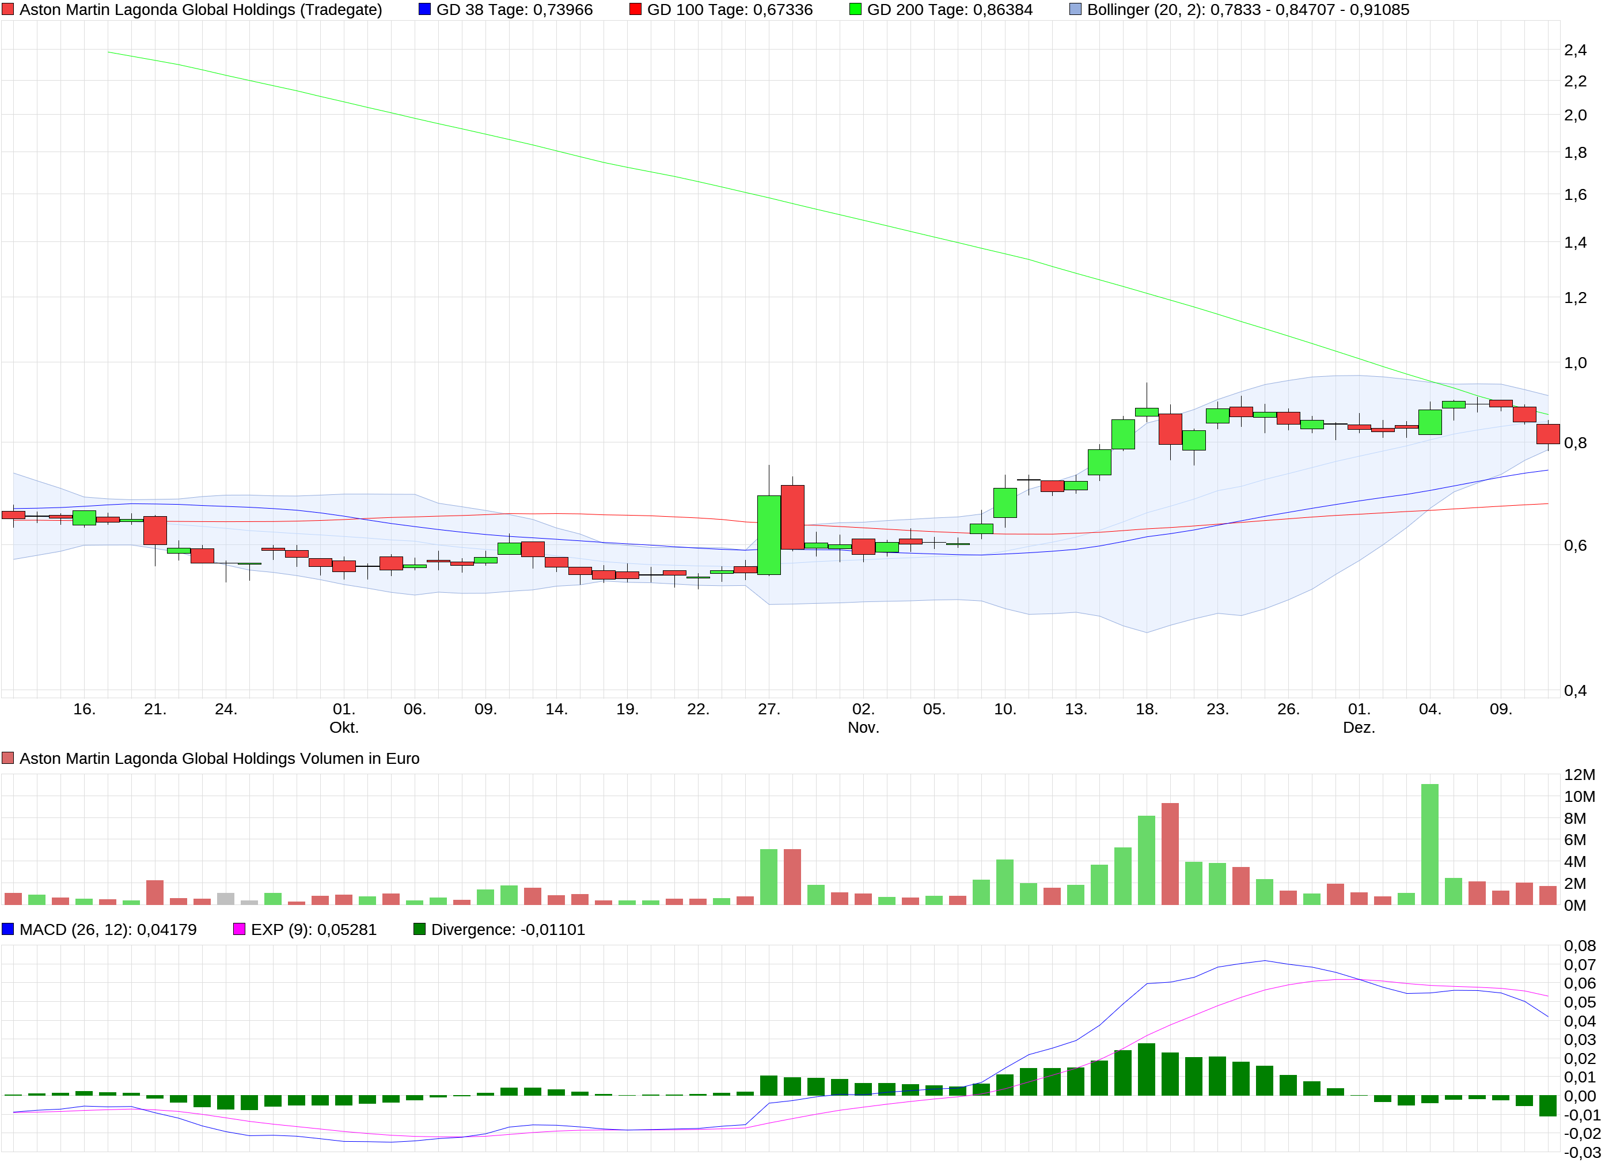The width and height of the screenshot is (1624, 1170).
Task: Click the last red candle on the right
Action: [x=1548, y=433]
